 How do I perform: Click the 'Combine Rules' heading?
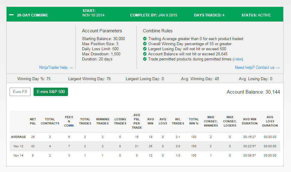tap(157, 31)
